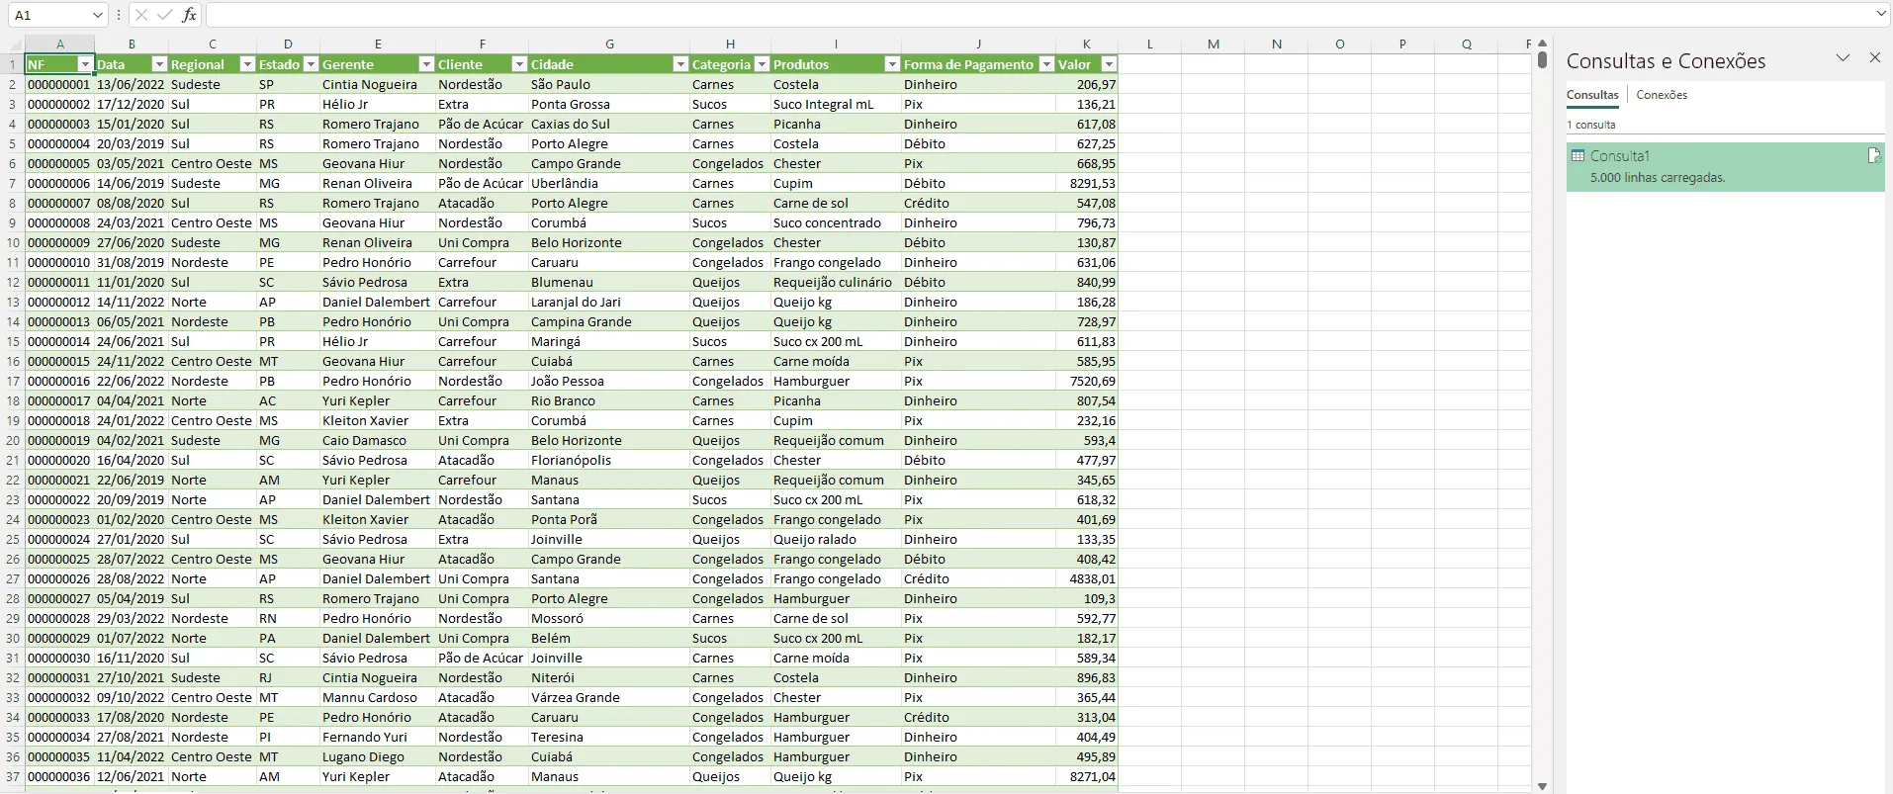The height and width of the screenshot is (794, 1893).
Task: Open the Insert Function fx icon
Action: pos(189,15)
